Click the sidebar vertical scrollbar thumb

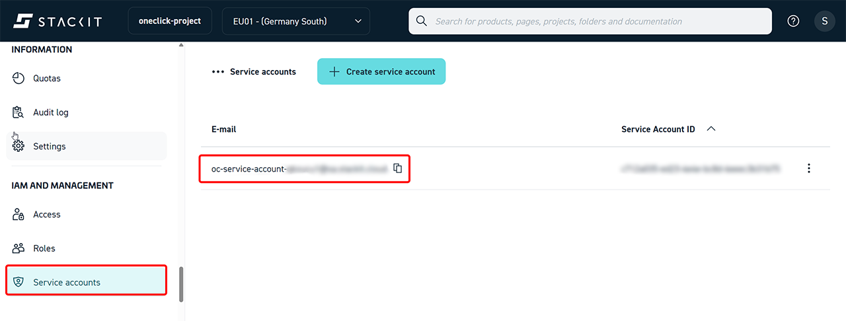(x=181, y=284)
